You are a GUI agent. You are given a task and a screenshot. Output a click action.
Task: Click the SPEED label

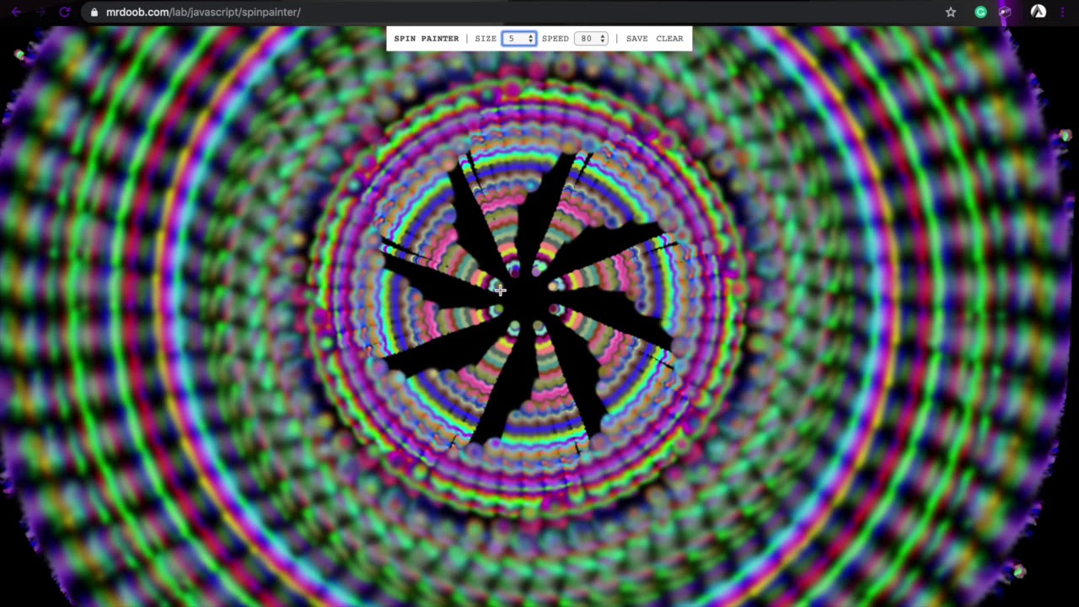tap(555, 38)
